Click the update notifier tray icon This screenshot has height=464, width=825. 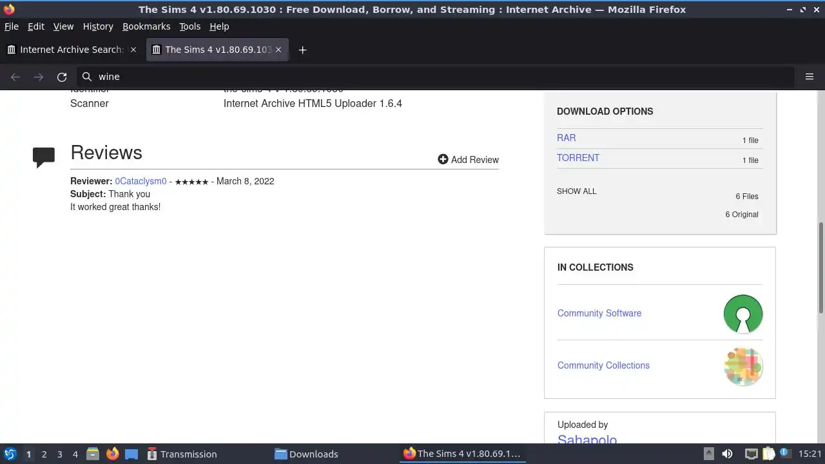coord(786,454)
